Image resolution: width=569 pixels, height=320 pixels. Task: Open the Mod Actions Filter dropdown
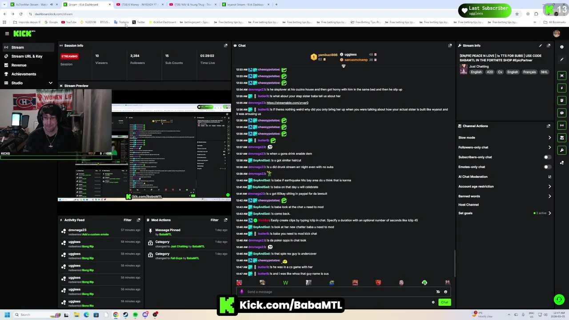point(215,220)
